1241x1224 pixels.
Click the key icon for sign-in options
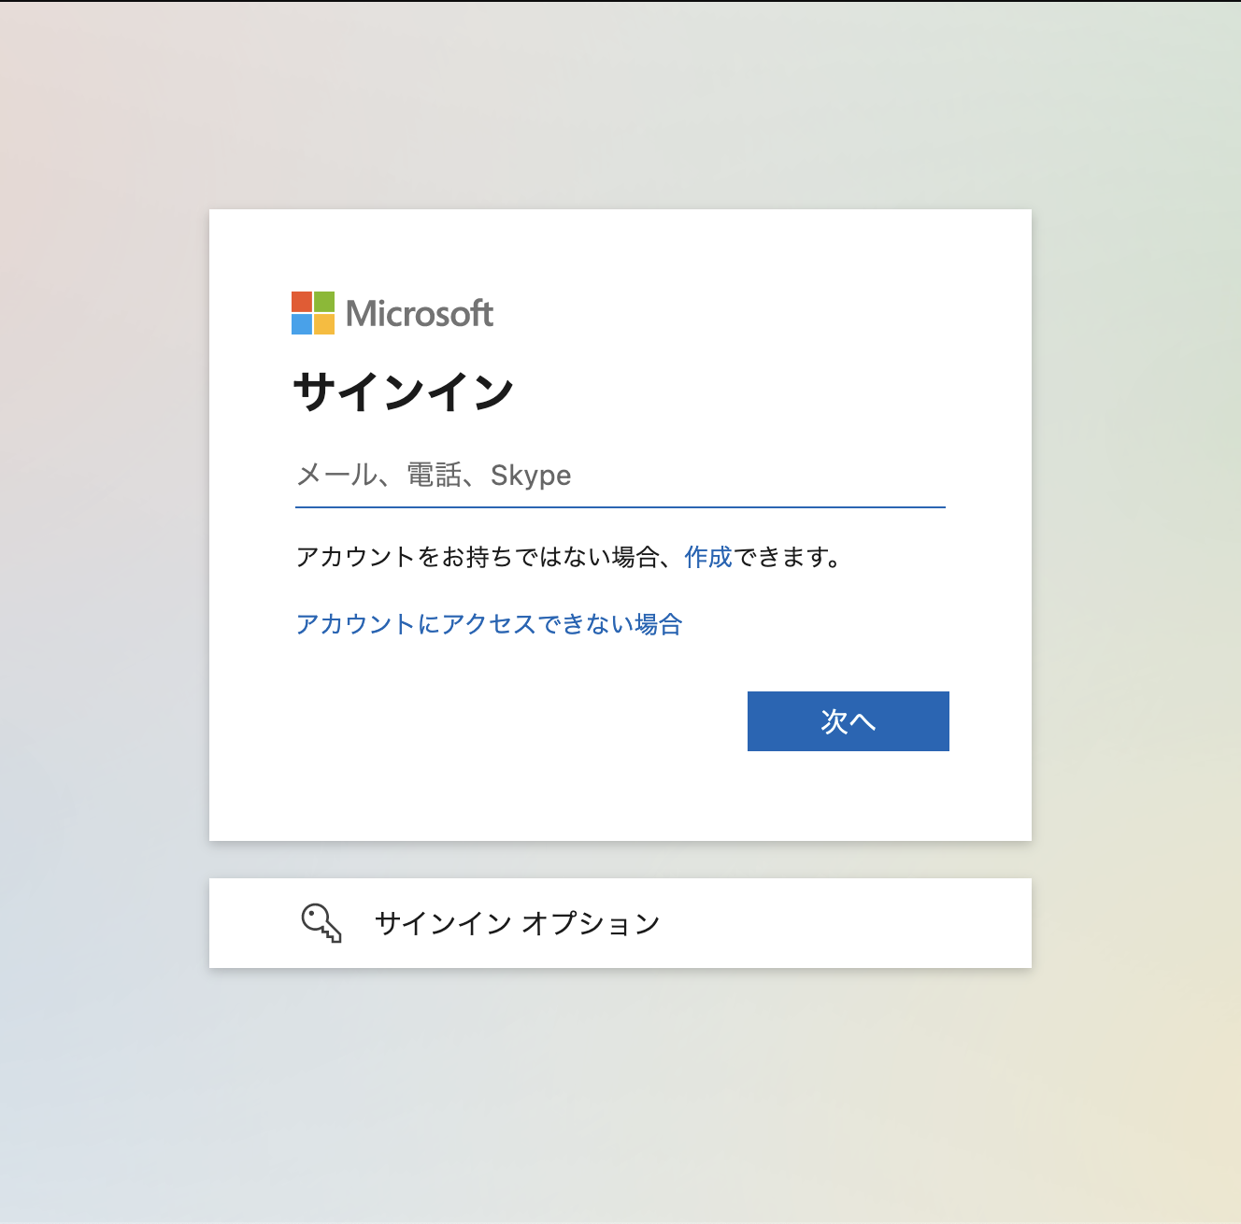pyautogui.click(x=321, y=923)
